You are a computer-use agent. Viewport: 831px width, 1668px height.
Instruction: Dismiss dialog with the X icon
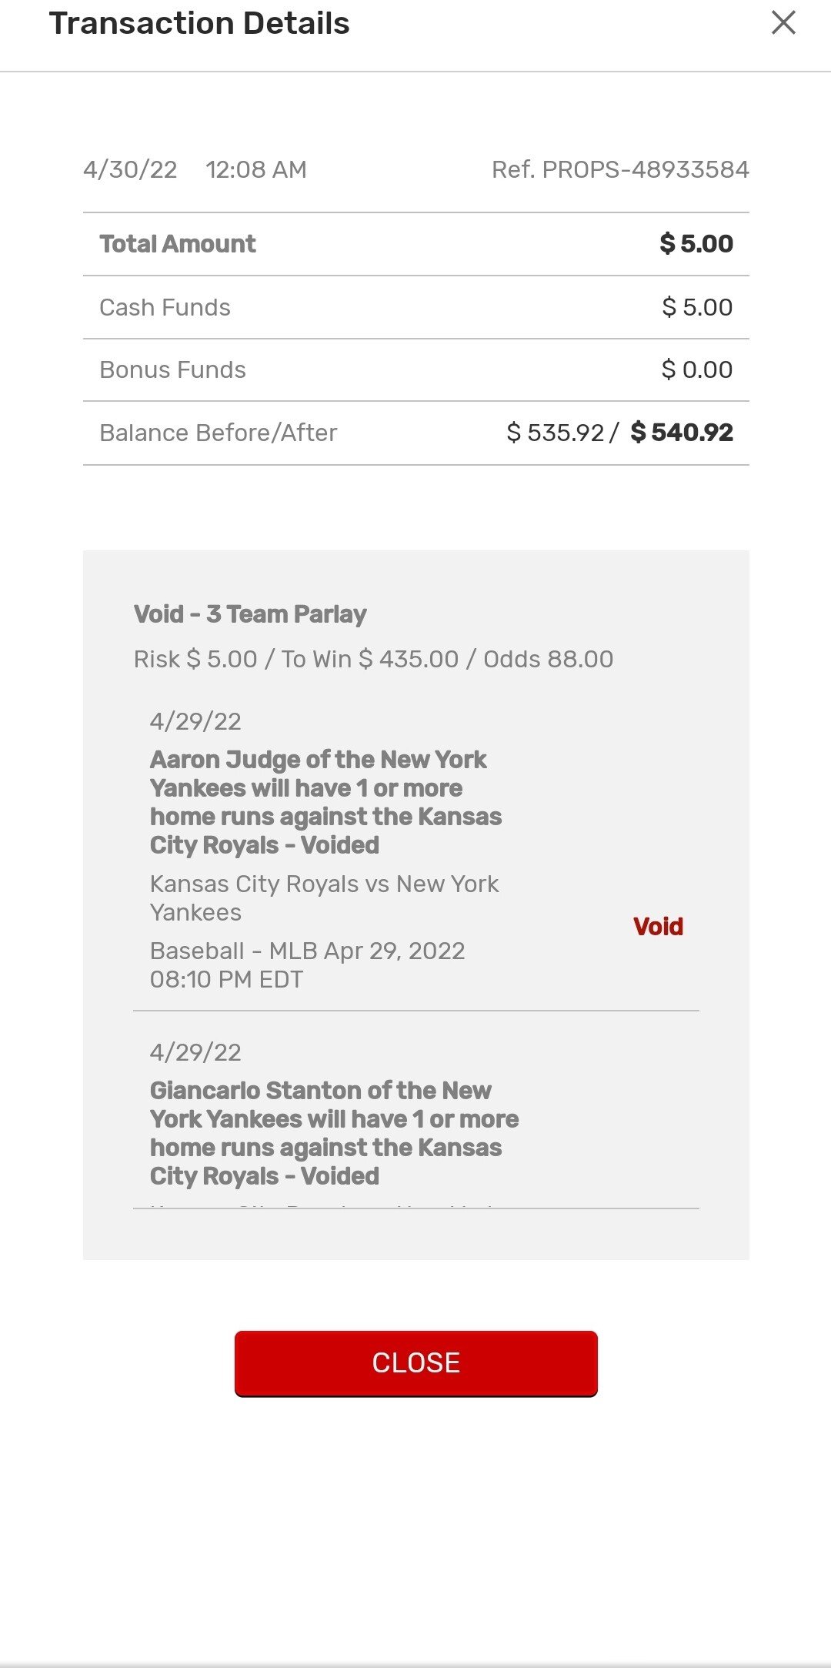[x=783, y=23]
